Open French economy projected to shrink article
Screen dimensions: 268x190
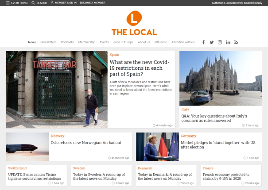pos(226,177)
